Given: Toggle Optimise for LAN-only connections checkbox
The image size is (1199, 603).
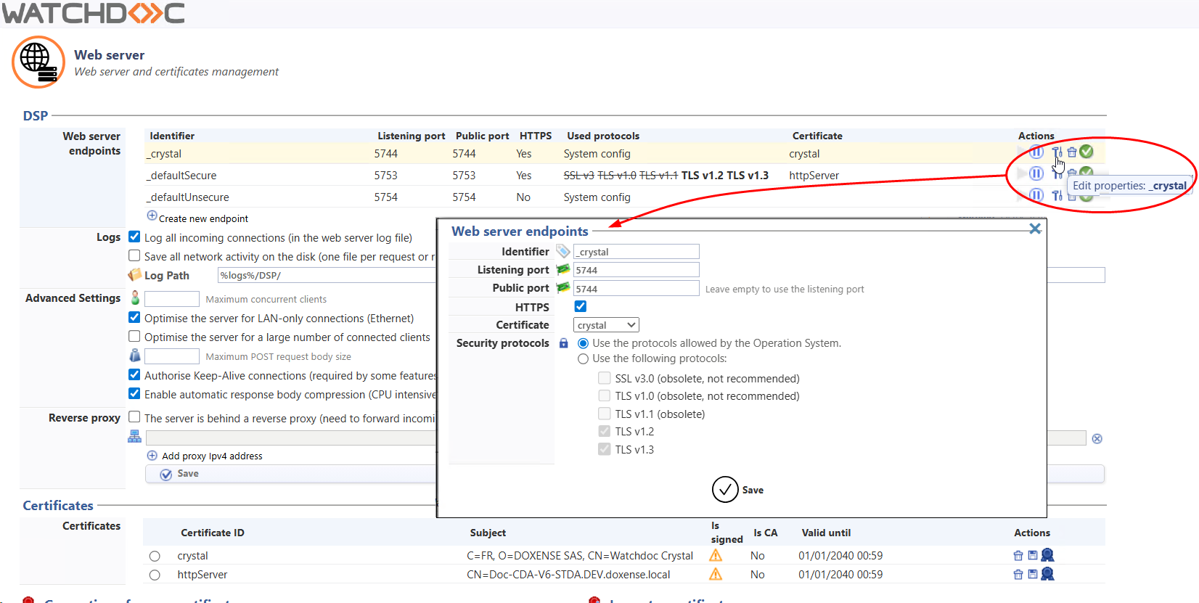Looking at the screenshot, I should point(134,317).
